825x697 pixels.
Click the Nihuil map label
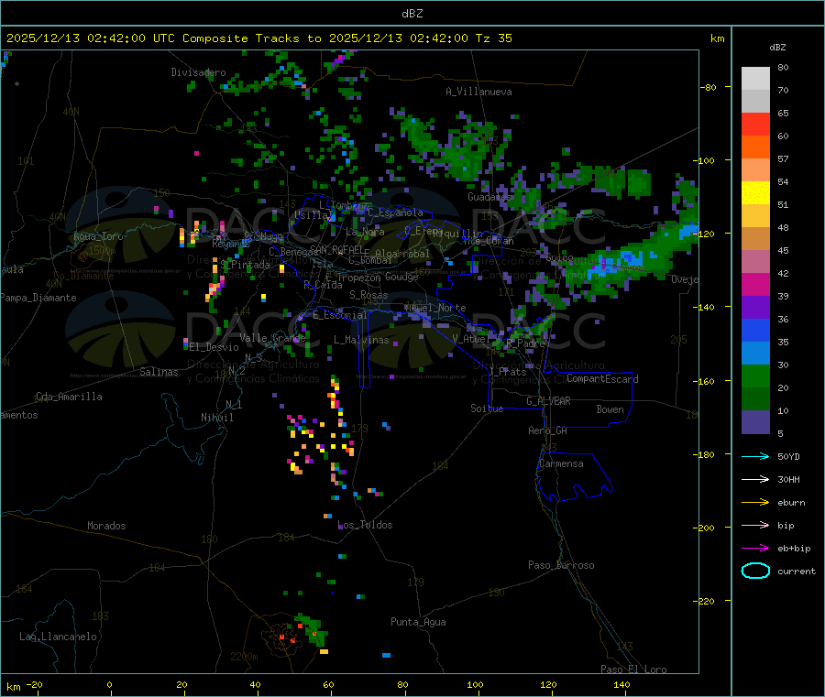pos(216,418)
